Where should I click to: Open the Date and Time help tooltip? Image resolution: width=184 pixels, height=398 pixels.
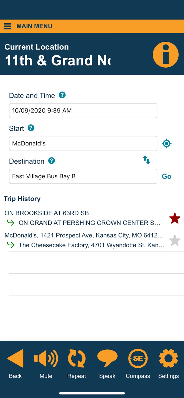[62, 95]
